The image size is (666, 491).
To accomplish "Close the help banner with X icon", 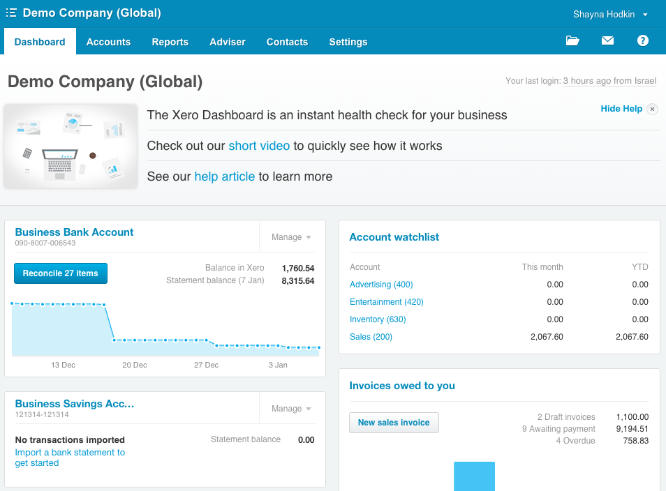I will pyautogui.click(x=653, y=109).
